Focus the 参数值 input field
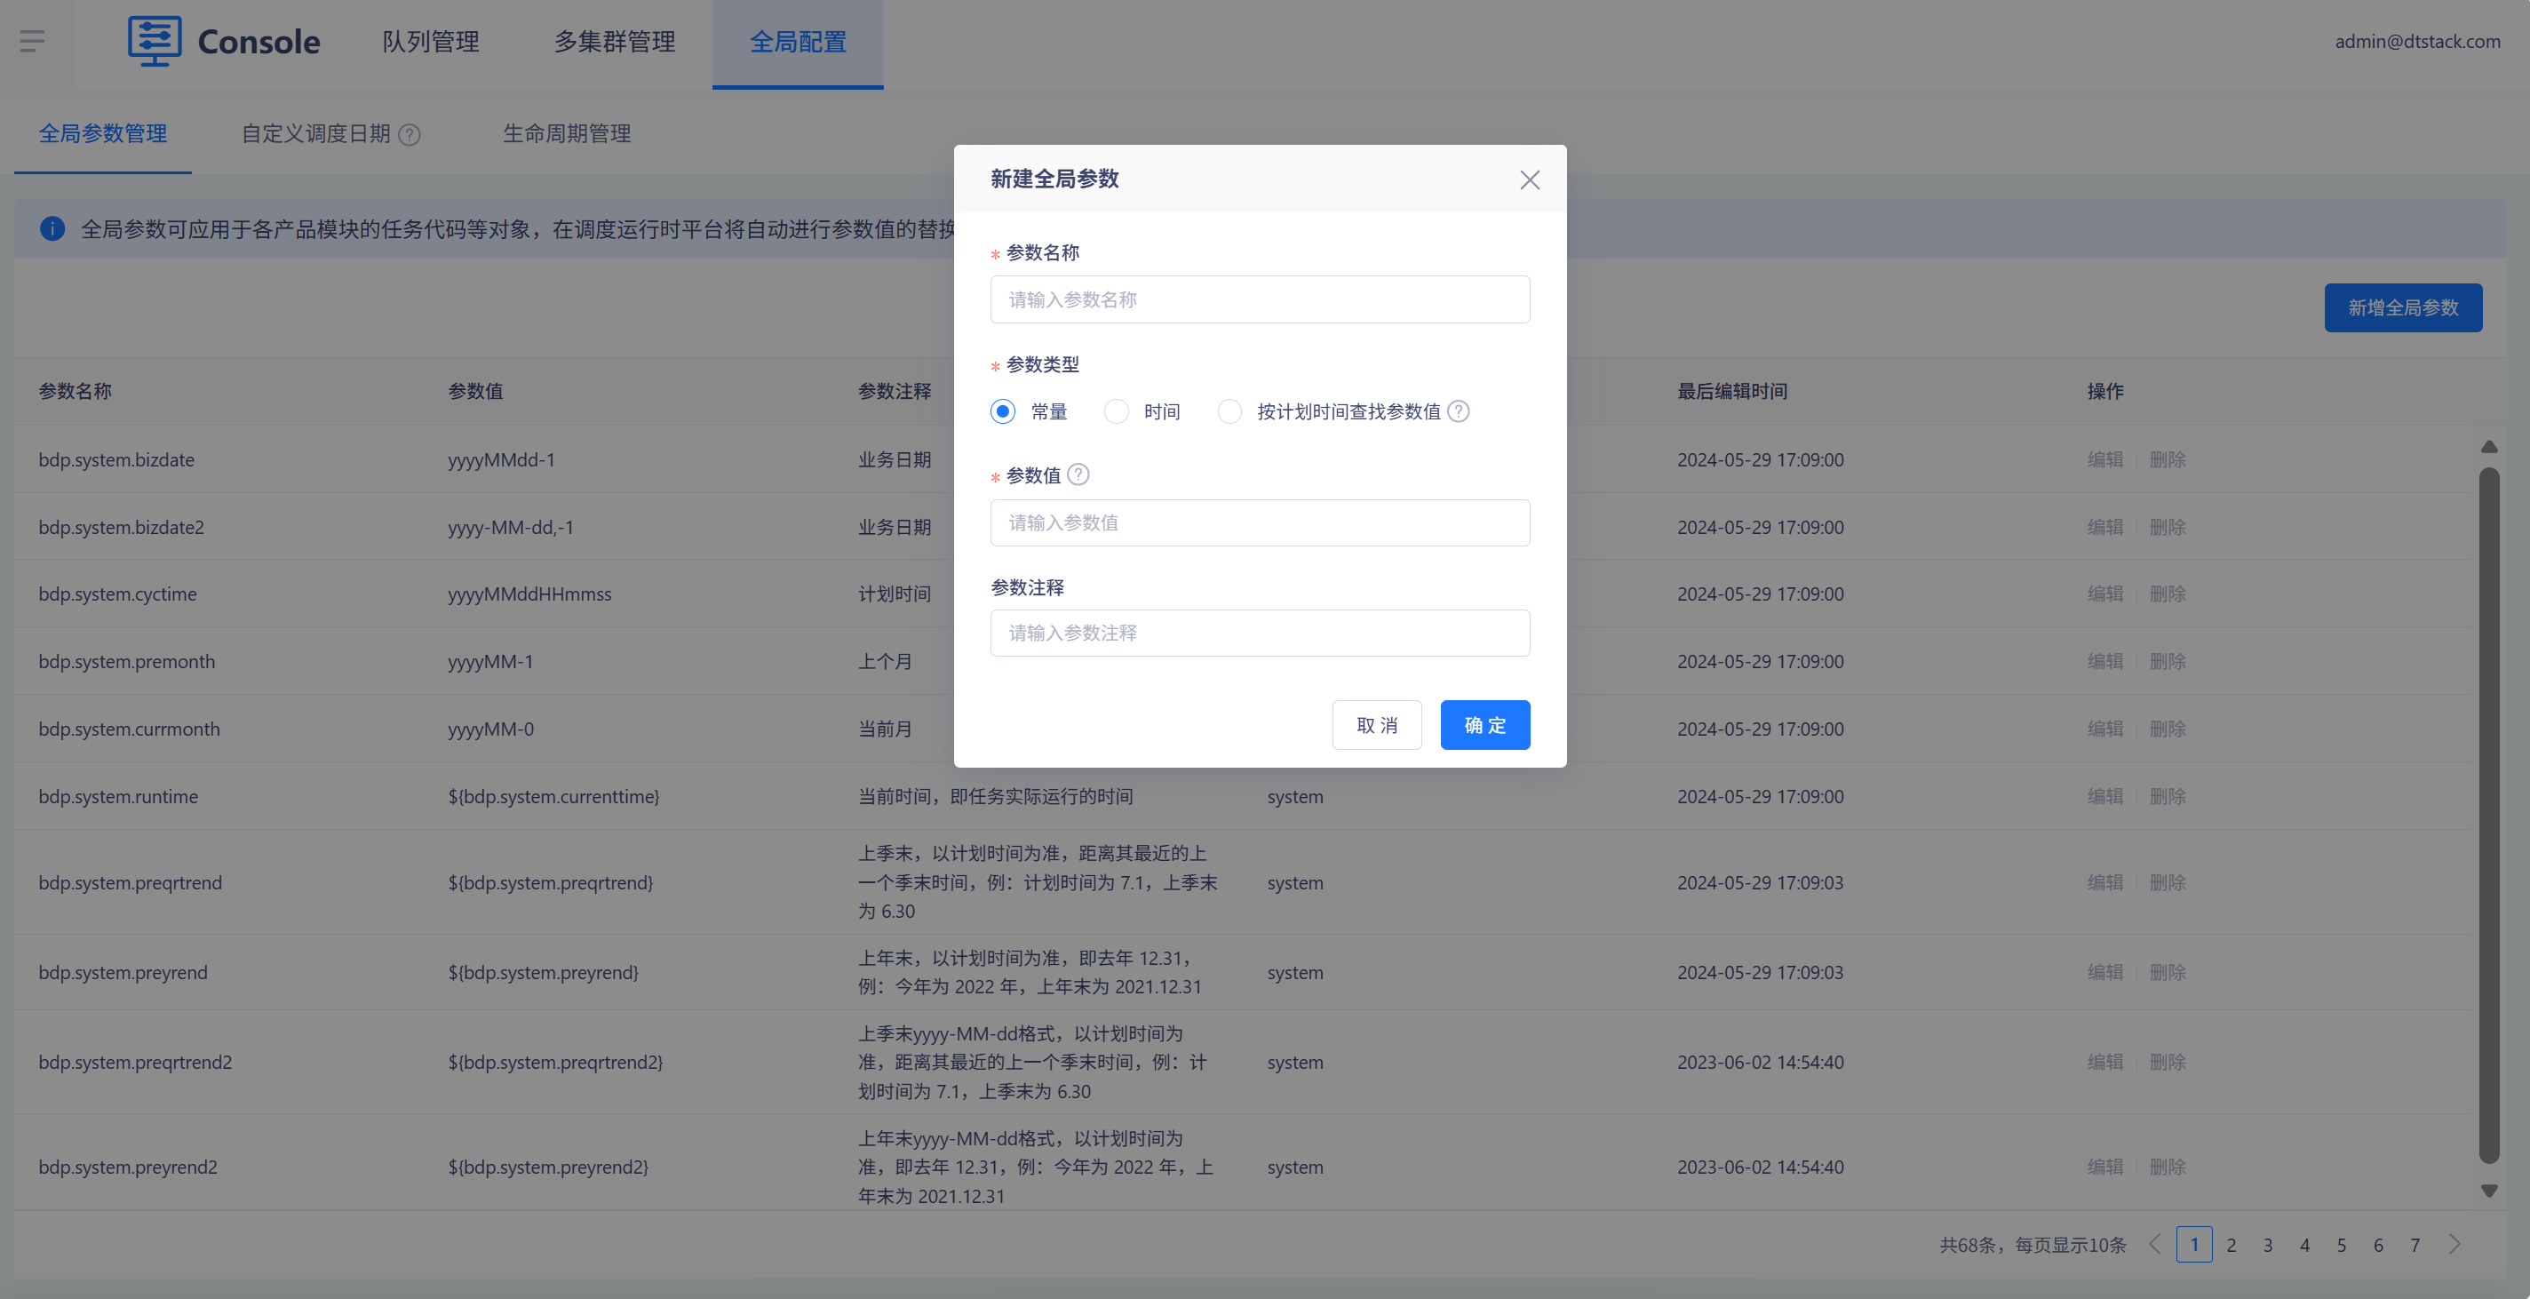Screen dimensions: 2530x1299 point(1260,522)
